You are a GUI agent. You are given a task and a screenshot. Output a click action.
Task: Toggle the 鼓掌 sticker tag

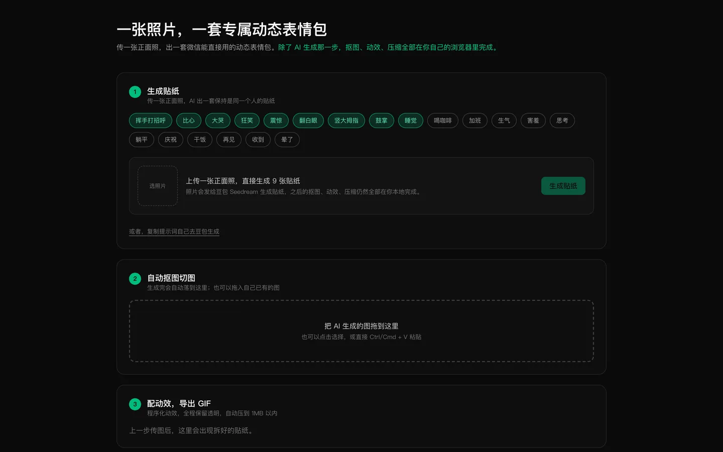(382, 121)
